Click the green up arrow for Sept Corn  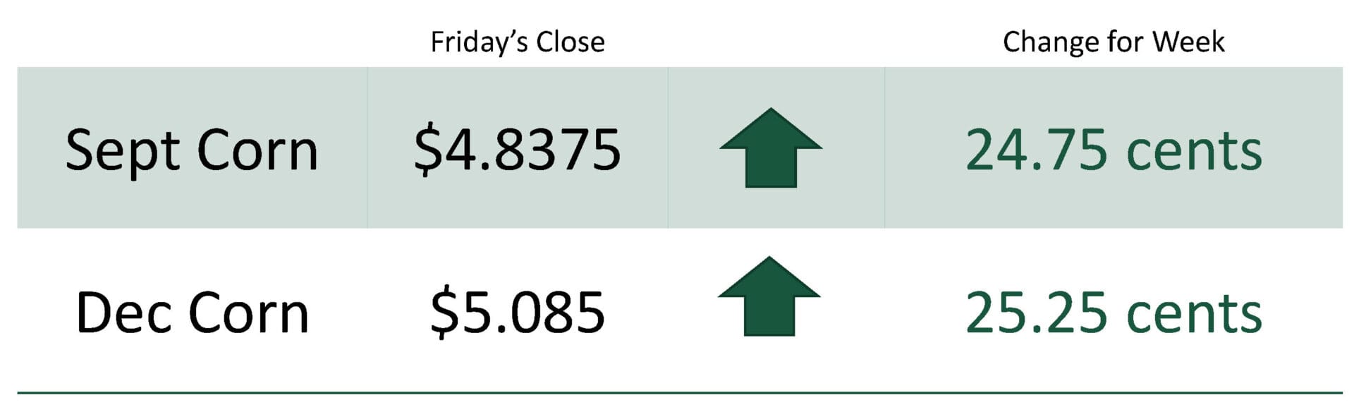(x=771, y=147)
